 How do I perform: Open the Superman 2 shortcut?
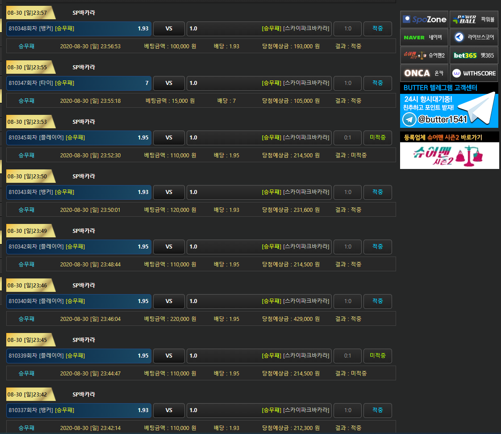pos(424,55)
